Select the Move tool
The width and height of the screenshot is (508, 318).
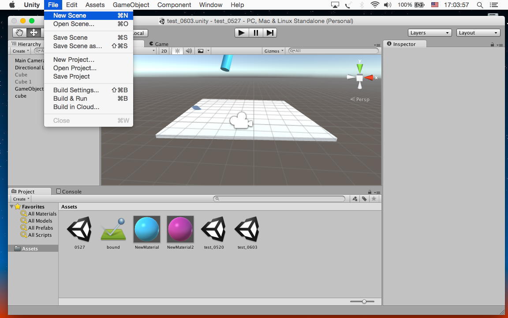pos(34,33)
